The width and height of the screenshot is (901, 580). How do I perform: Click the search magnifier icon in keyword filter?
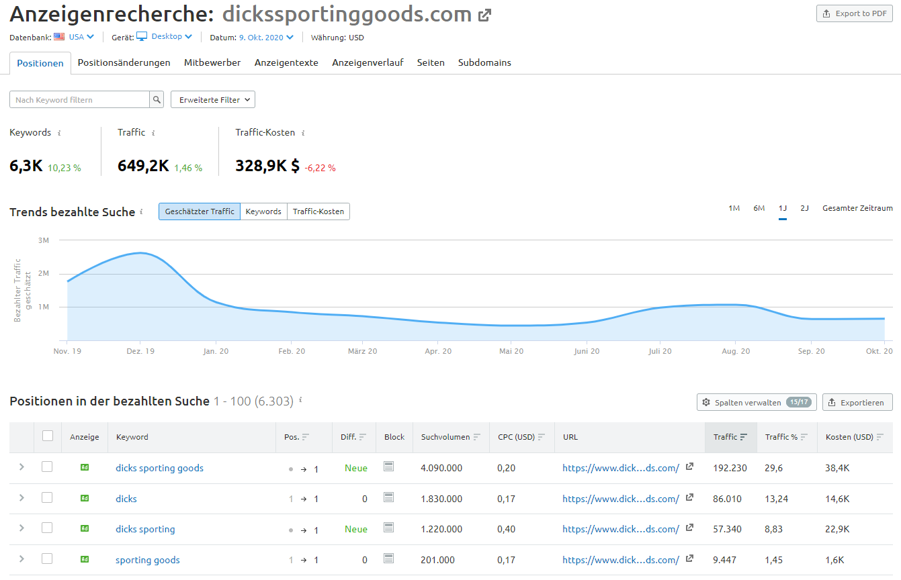(x=157, y=99)
